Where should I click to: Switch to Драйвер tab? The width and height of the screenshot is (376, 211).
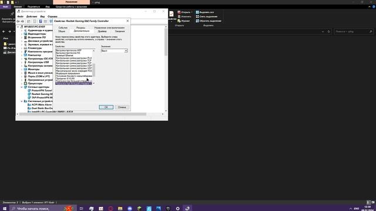102,31
